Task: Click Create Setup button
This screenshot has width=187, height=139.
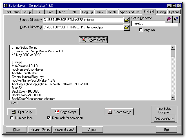Action: point(119,112)
